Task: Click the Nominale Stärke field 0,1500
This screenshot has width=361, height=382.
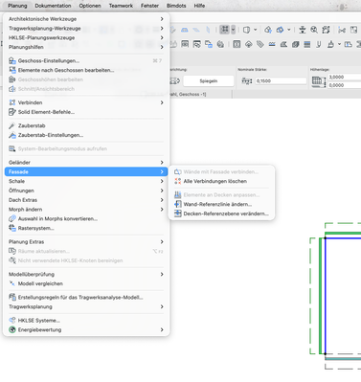Action: pyautogui.click(x=281, y=81)
